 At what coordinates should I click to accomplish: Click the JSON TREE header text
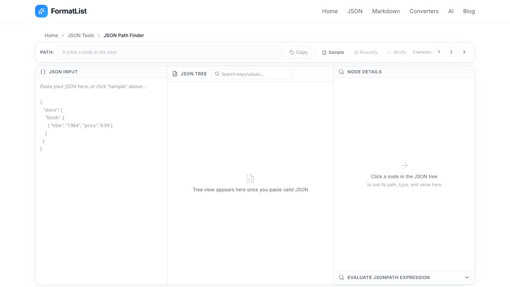[194, 74]
